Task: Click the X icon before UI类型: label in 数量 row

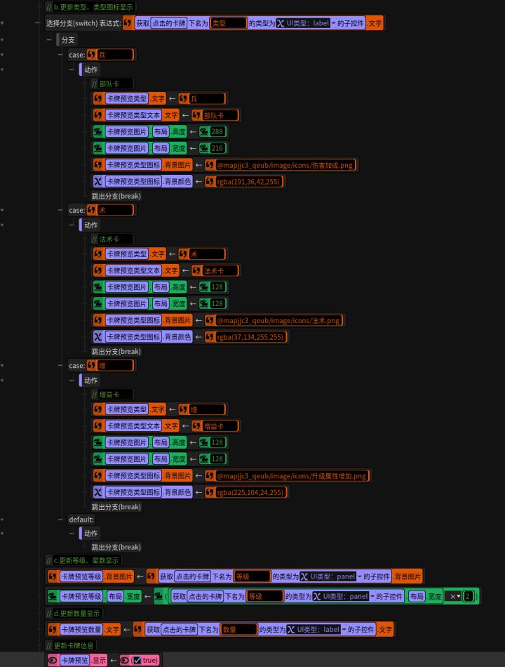Action: pos(291,630)
